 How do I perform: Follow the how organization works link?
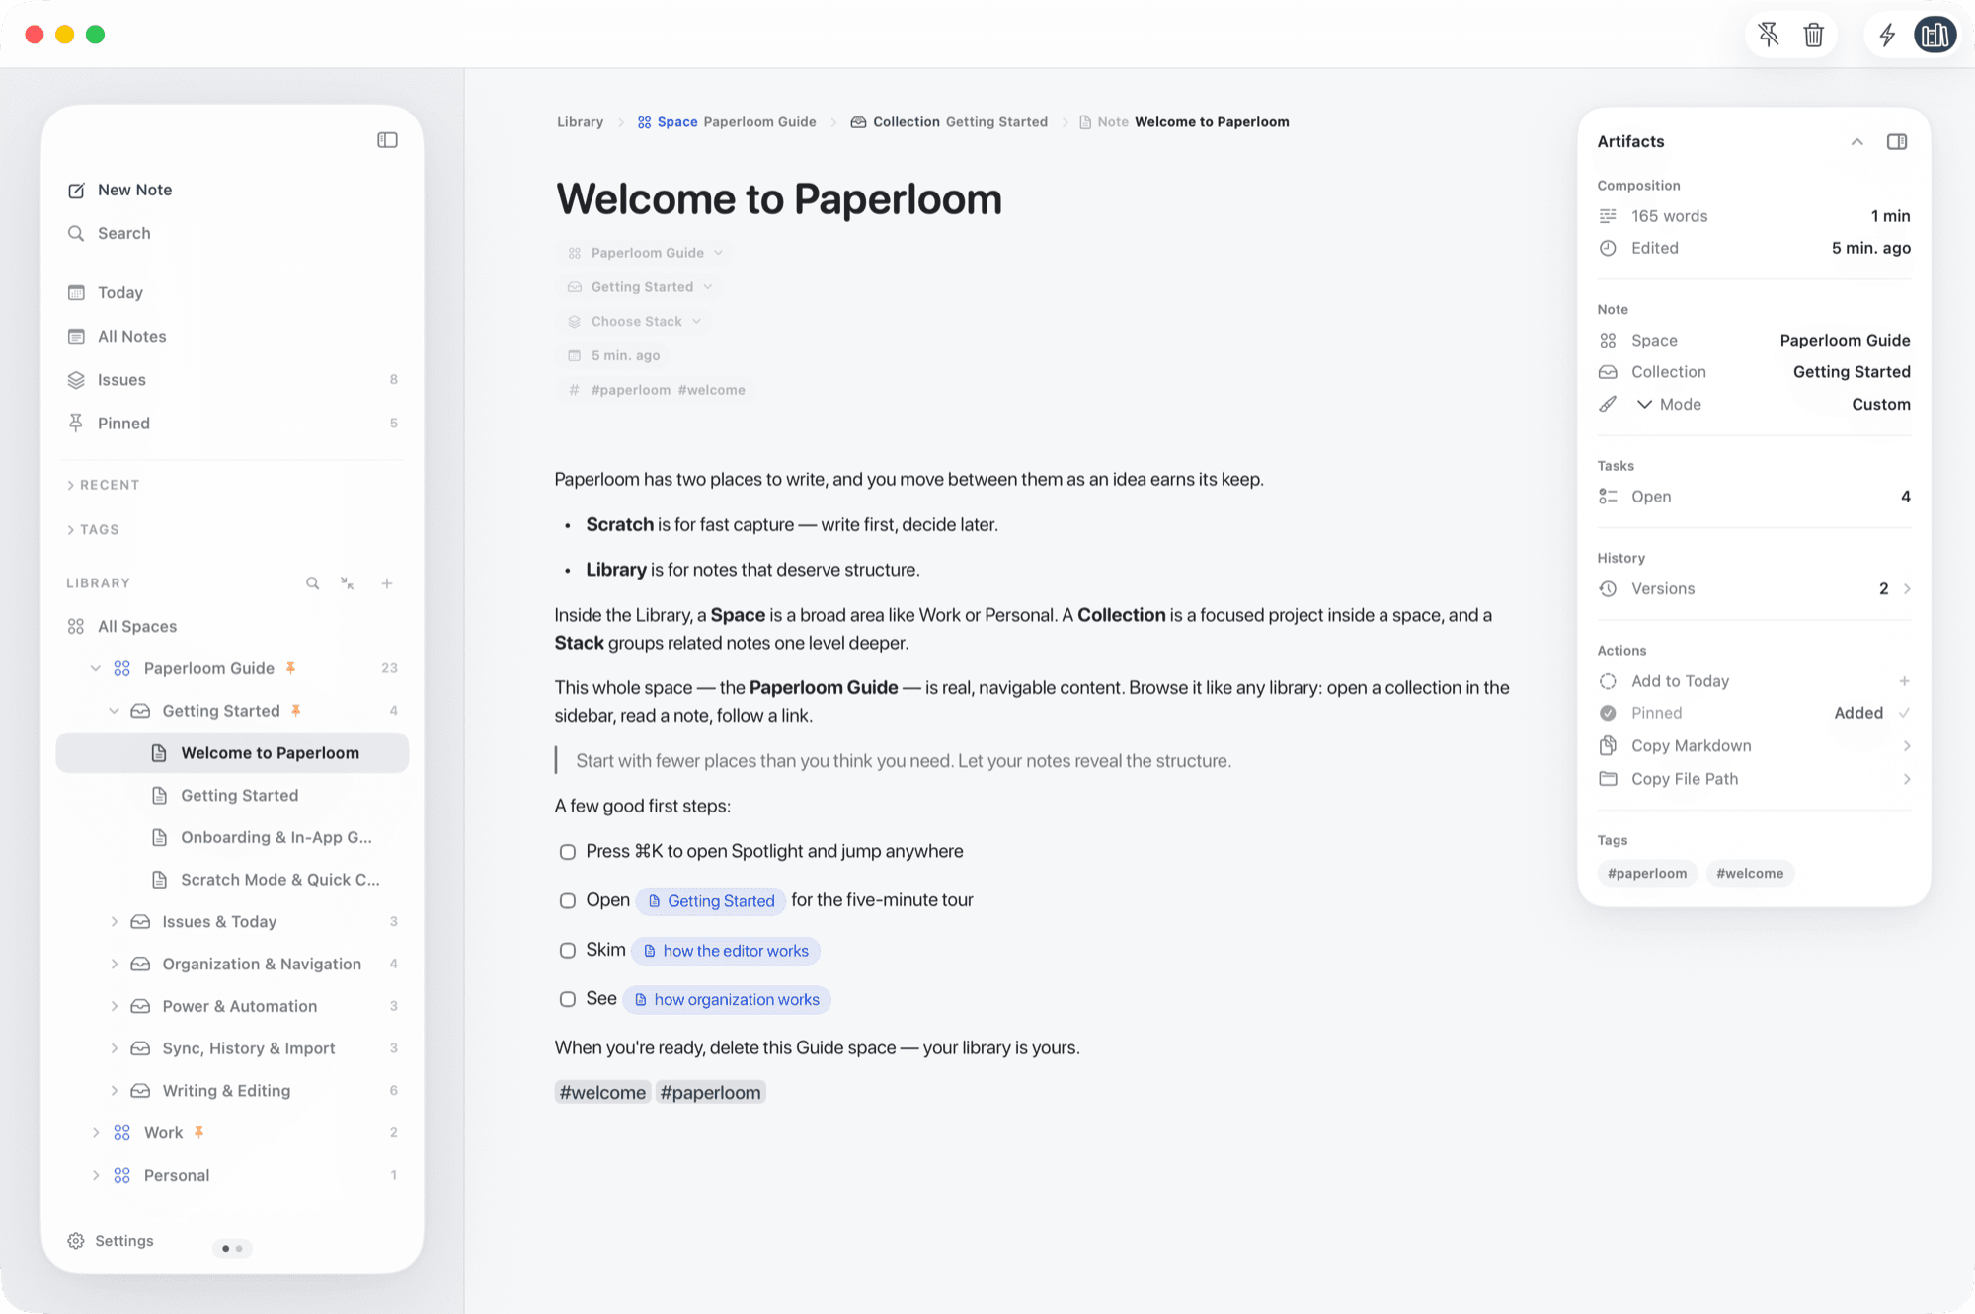click(x=727, y=1000)
